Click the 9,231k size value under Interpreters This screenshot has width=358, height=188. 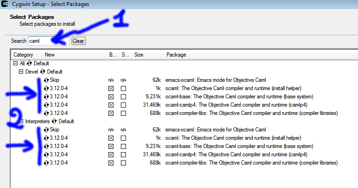point(153,146)
